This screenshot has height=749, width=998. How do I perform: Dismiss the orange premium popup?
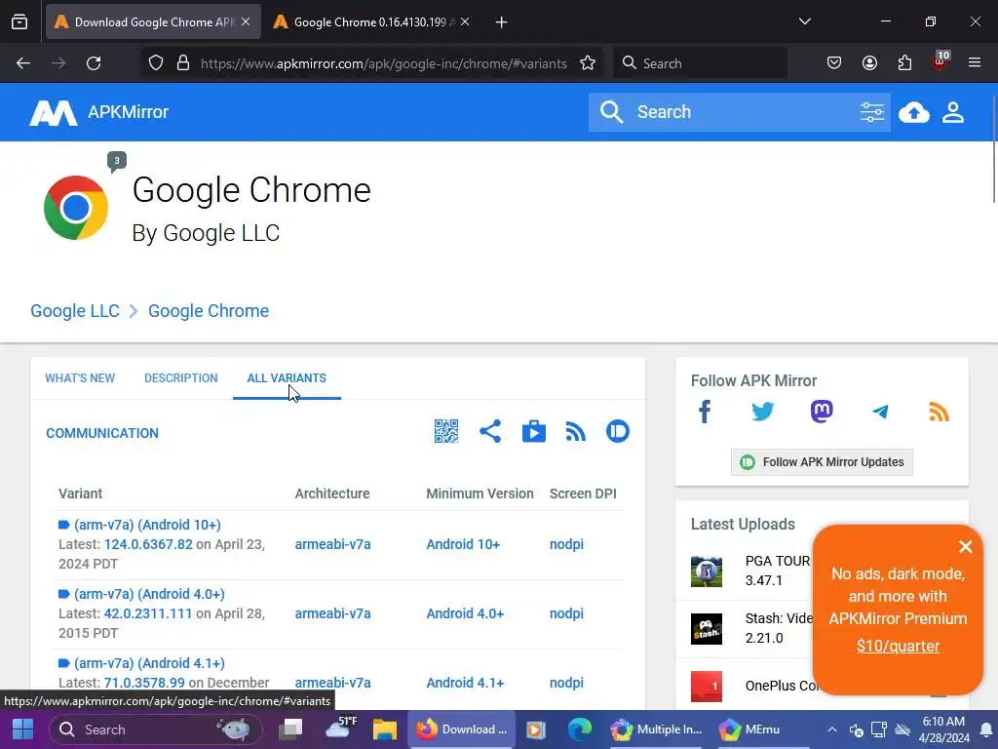tap(966, 546)
